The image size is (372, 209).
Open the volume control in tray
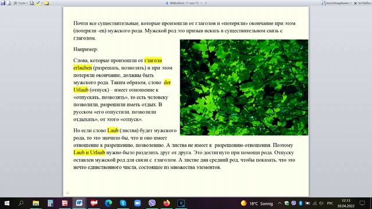point(321,203)
